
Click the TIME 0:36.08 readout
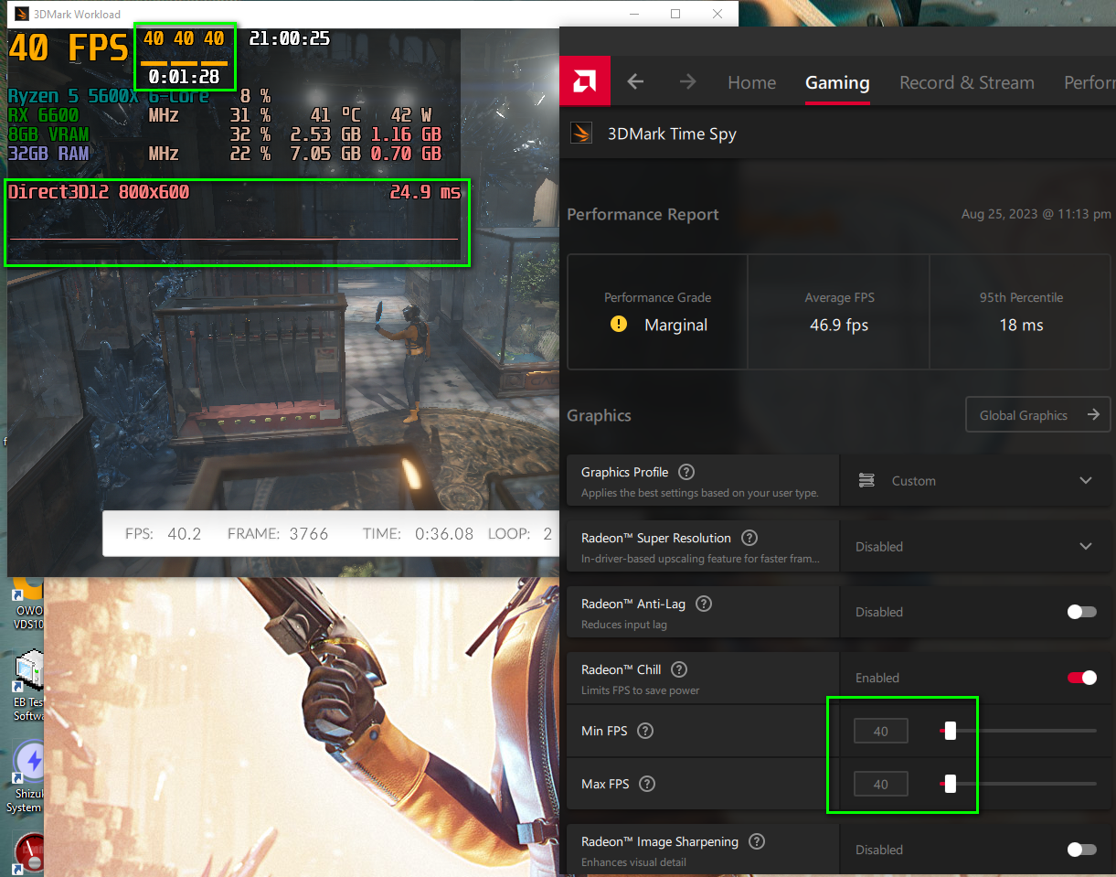[x=418, y=533]
